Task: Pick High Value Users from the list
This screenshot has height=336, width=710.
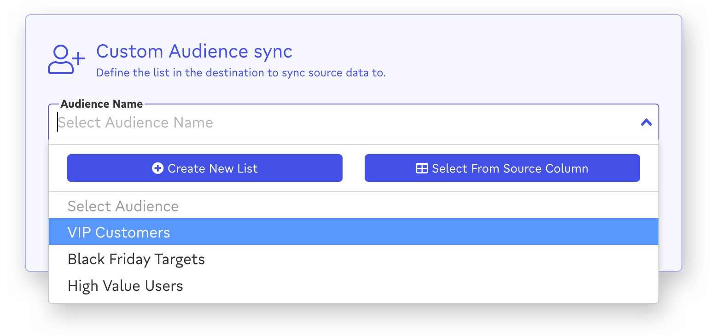Action: point(125,286)
